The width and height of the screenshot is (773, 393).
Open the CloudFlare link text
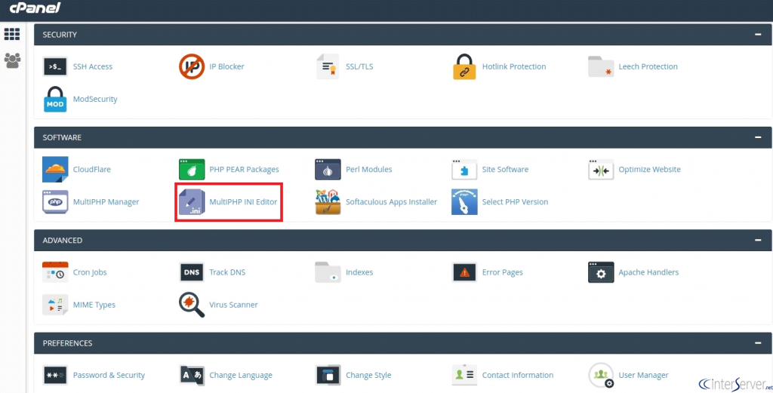coord(91,170)
